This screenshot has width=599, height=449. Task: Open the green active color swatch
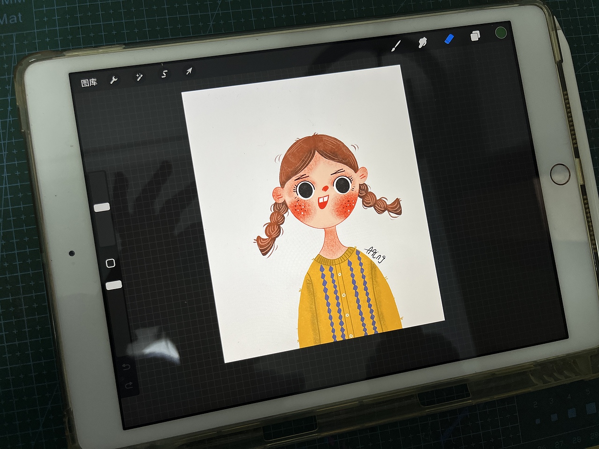click(501, 33)
